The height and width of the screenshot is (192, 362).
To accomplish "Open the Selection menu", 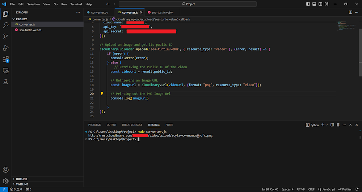I will click(33, 4).
